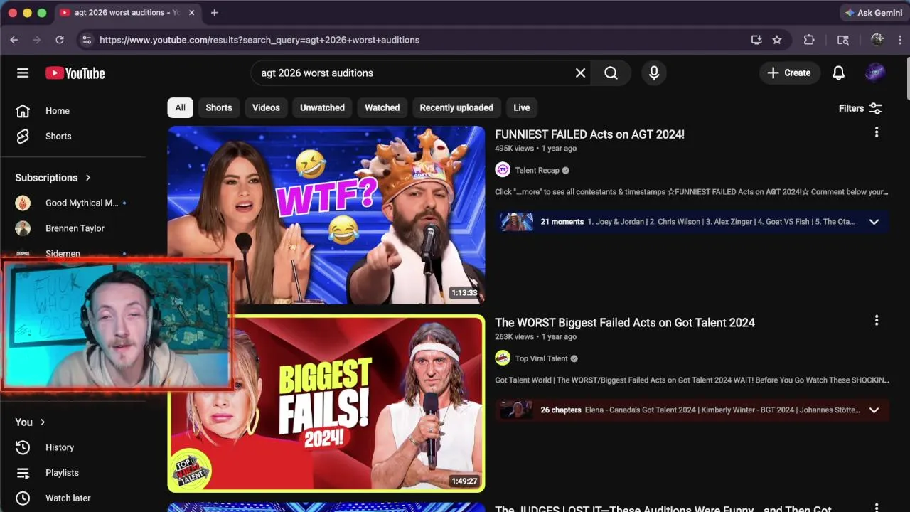The width and height of the screenshot is (910, 512).
Task: Open the browser three-dot menu
Action: pyautogui.click(x=901, y=40)
